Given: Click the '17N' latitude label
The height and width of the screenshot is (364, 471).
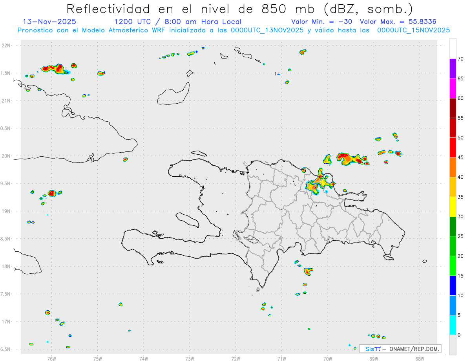Looking at the screenshot, I should [x=6, y=322].
